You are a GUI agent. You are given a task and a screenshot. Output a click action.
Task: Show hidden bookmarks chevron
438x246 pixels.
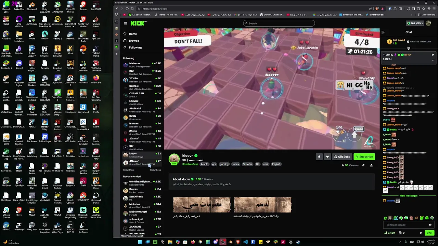pyautogui.click(x=411, y=15)
